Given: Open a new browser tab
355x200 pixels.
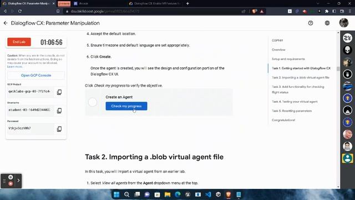Looking at the screenshot, I should 187,3.
